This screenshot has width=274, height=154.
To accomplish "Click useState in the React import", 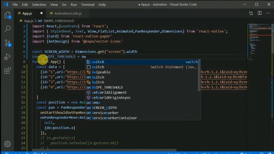I will 69,27.
